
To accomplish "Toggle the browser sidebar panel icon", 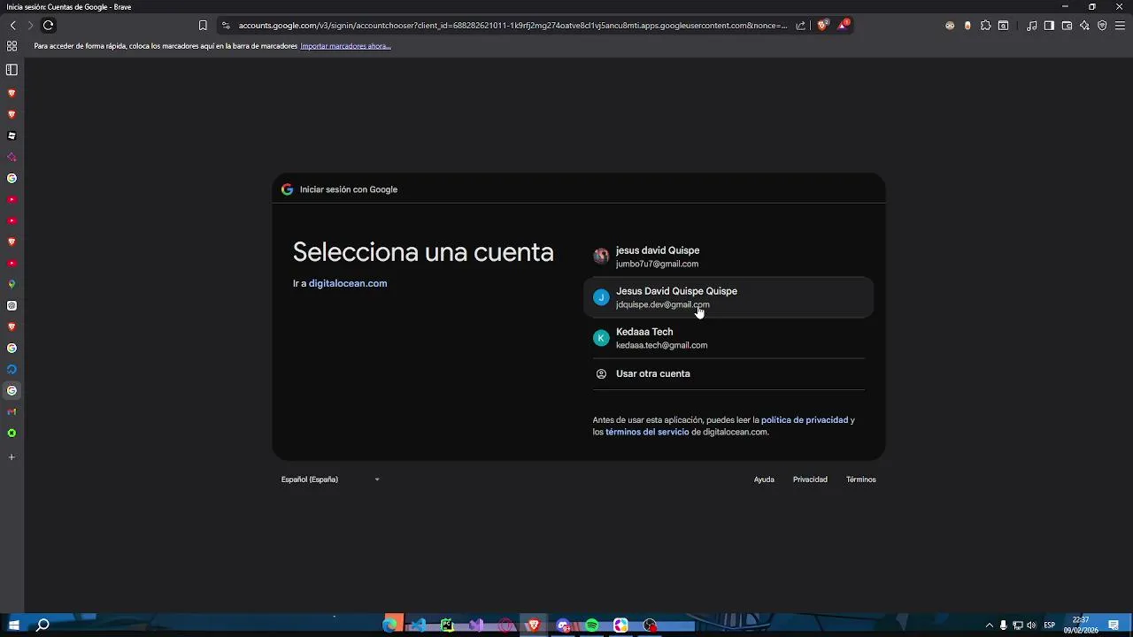I will click(x=1049, y=26).
